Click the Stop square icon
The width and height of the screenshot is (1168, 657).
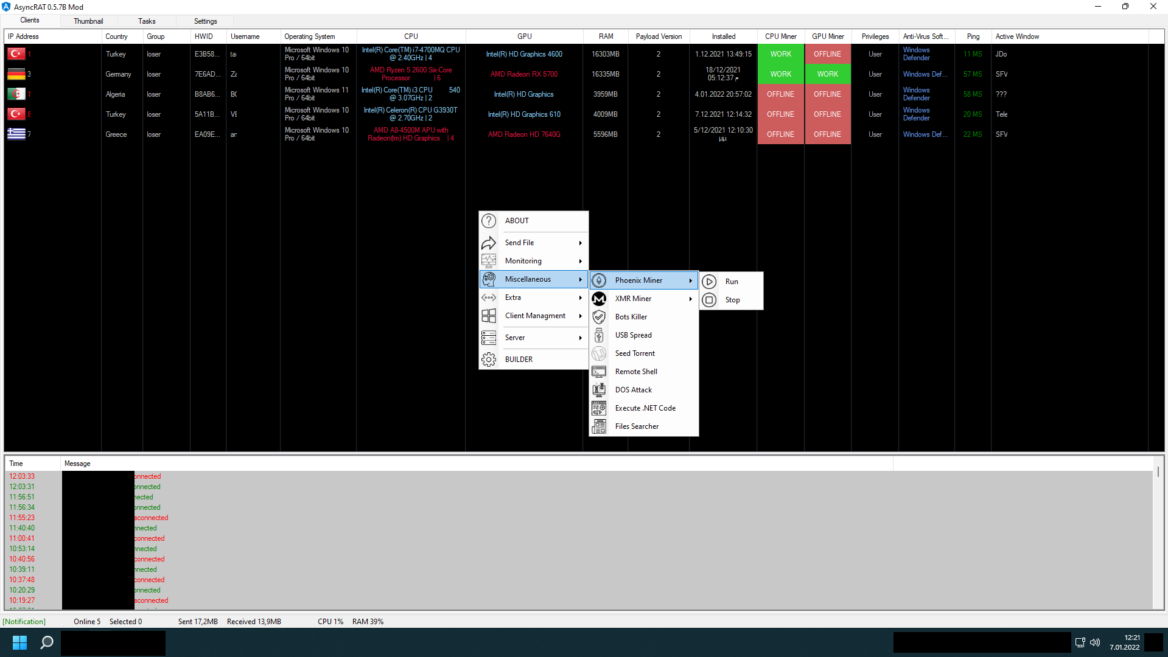click(709, 300)
